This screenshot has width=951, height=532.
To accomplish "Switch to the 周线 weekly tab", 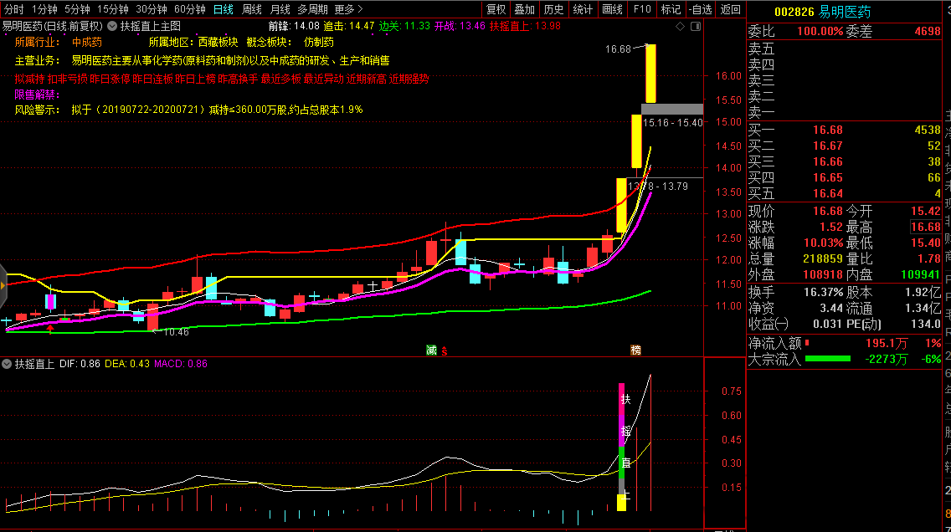I will 251,9.
